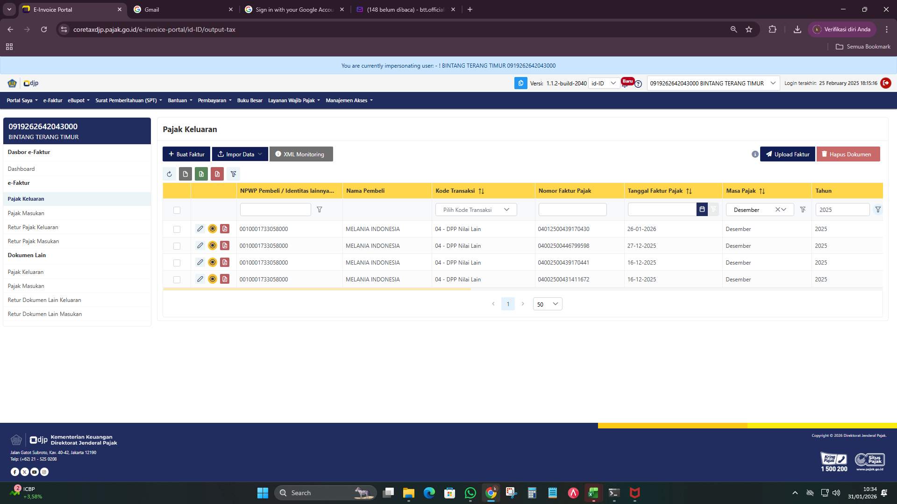Clear all active table filters

click(x=234, y=174)
